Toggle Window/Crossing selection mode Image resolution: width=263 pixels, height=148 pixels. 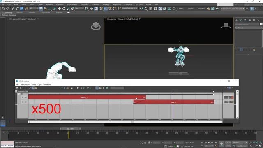[54, 9]
